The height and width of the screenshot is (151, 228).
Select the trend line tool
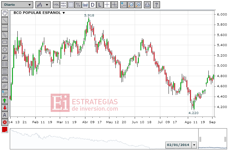(5, 21)
